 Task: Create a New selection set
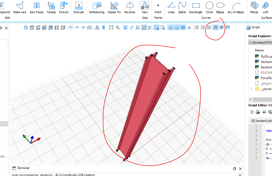tap(145, 8)
